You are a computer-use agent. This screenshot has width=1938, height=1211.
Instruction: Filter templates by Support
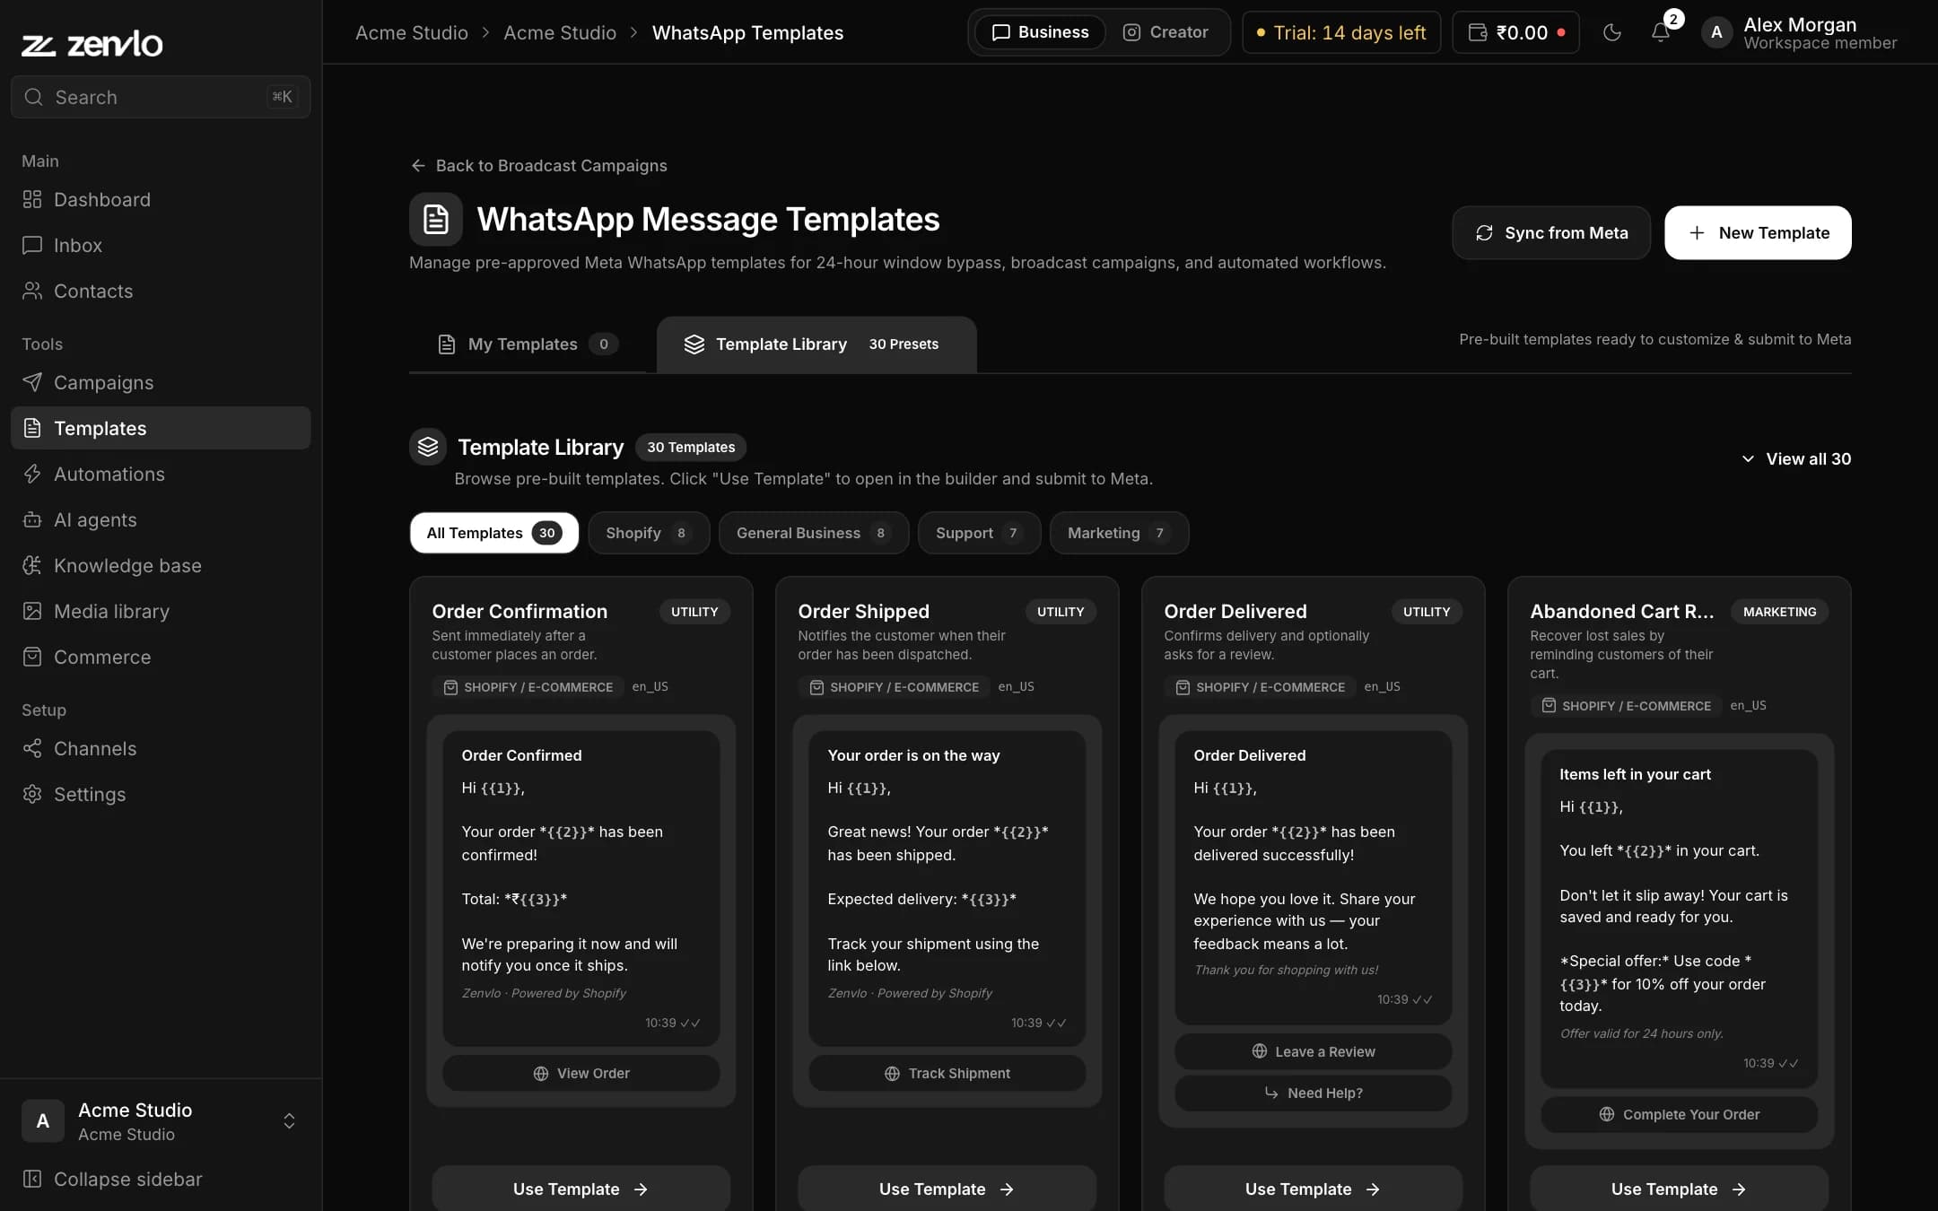coord(979,533)
